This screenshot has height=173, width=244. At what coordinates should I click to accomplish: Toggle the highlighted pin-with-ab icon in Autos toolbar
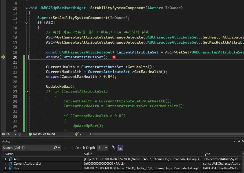coord(120,148)
